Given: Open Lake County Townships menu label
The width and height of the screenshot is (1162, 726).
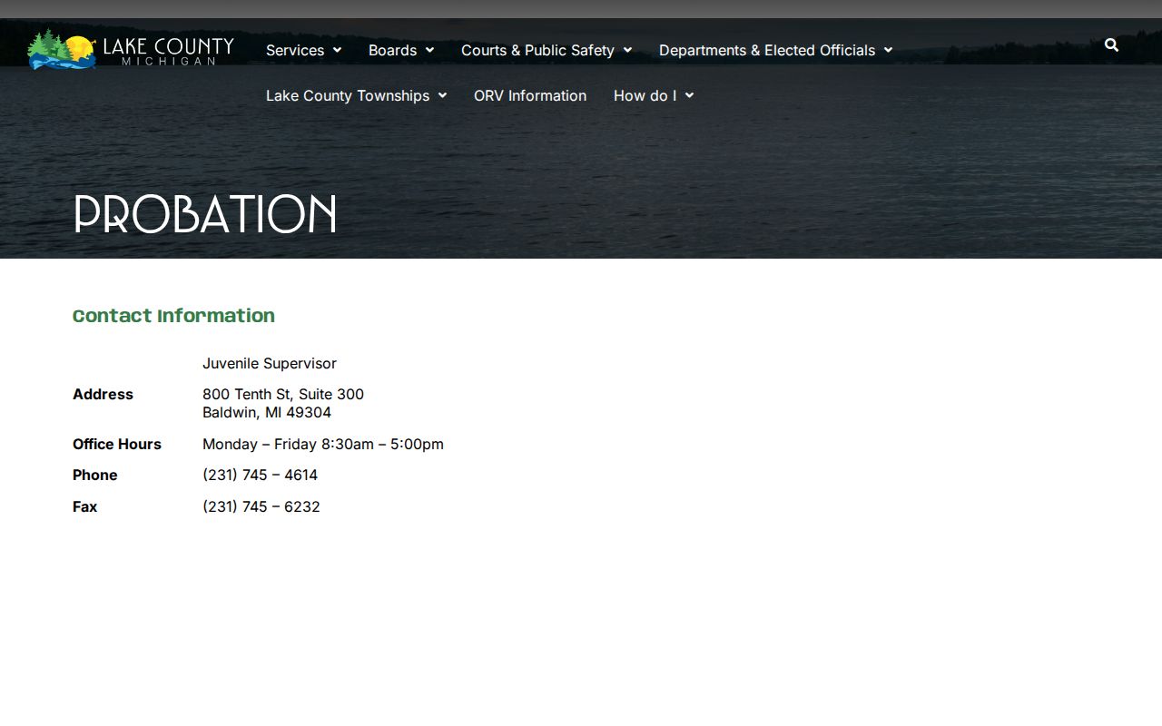Looking at the screenshot, I should point(348,95).
